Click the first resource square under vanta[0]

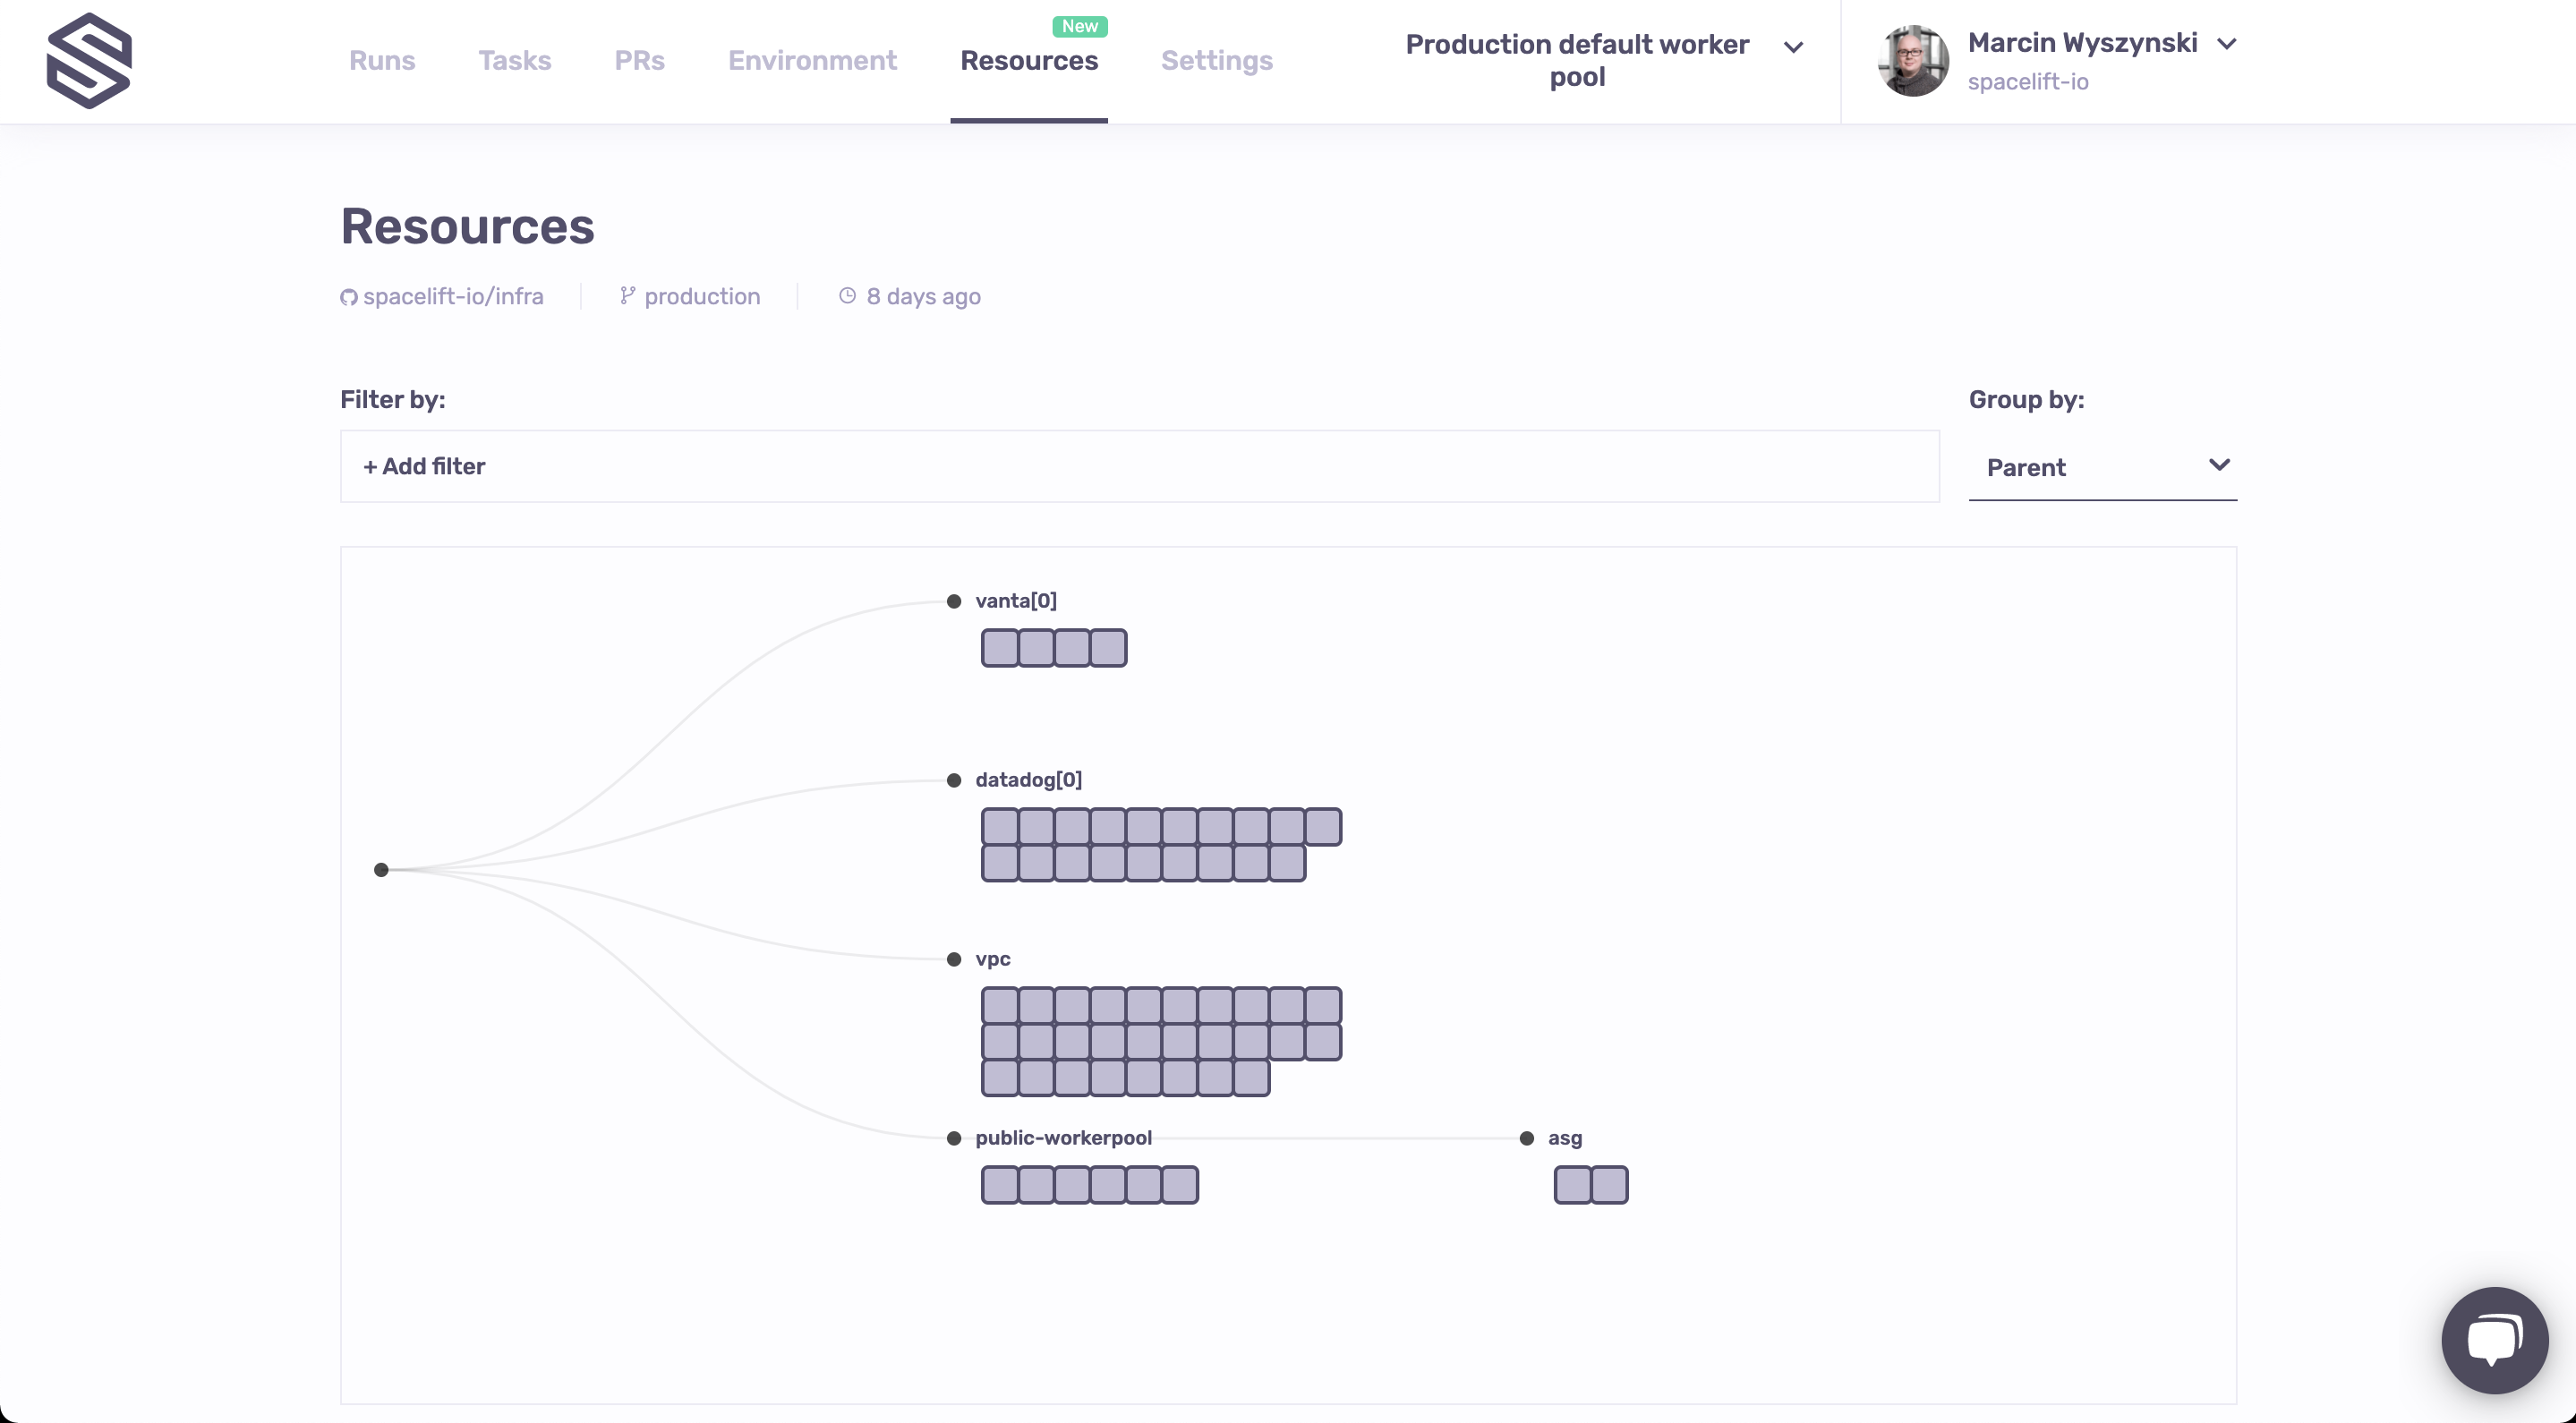(x=1000, y=648)
